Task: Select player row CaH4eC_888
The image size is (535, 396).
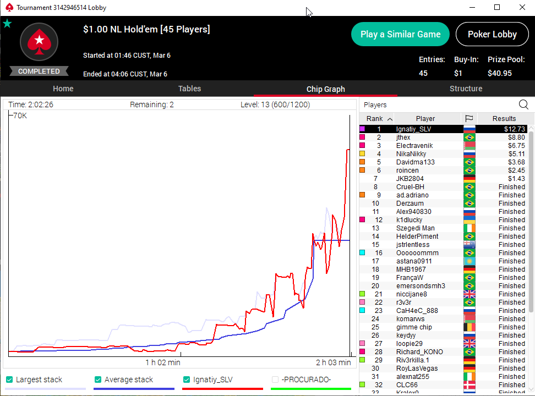Action: coord(443,311)
